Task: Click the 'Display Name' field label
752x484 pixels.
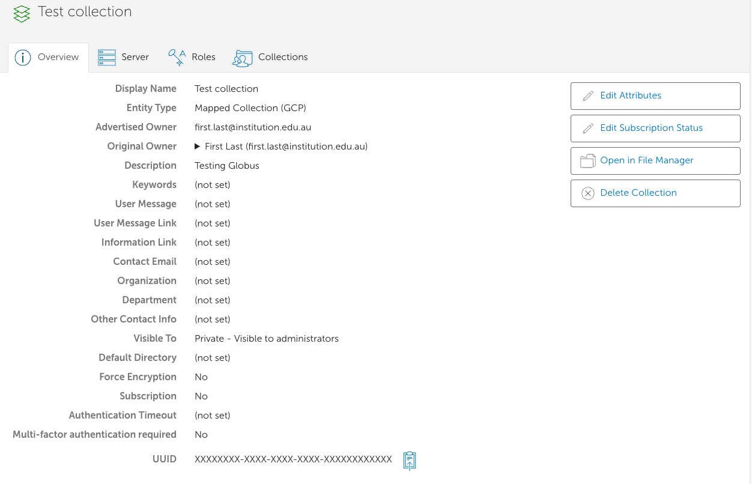Action: (x=146, y=89)
